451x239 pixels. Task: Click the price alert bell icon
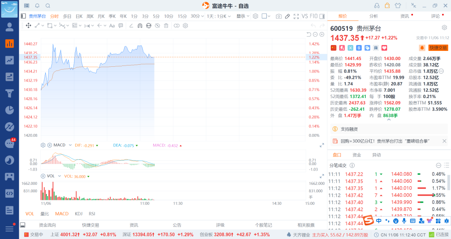[x=422, y=48]
